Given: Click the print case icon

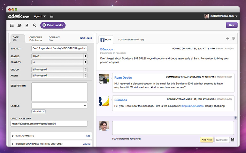Looking at the screenshot, I should (x=234, y=38).
